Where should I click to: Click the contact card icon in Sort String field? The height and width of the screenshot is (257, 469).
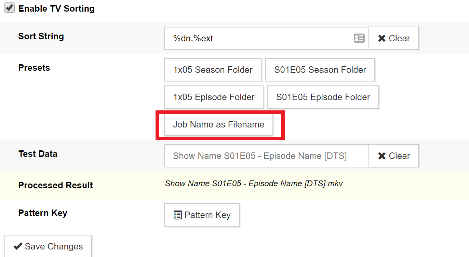359,38
